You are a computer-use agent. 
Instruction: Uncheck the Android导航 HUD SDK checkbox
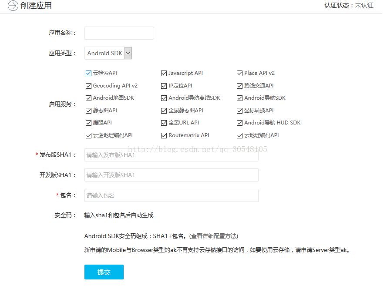click(x=240, y=123)
